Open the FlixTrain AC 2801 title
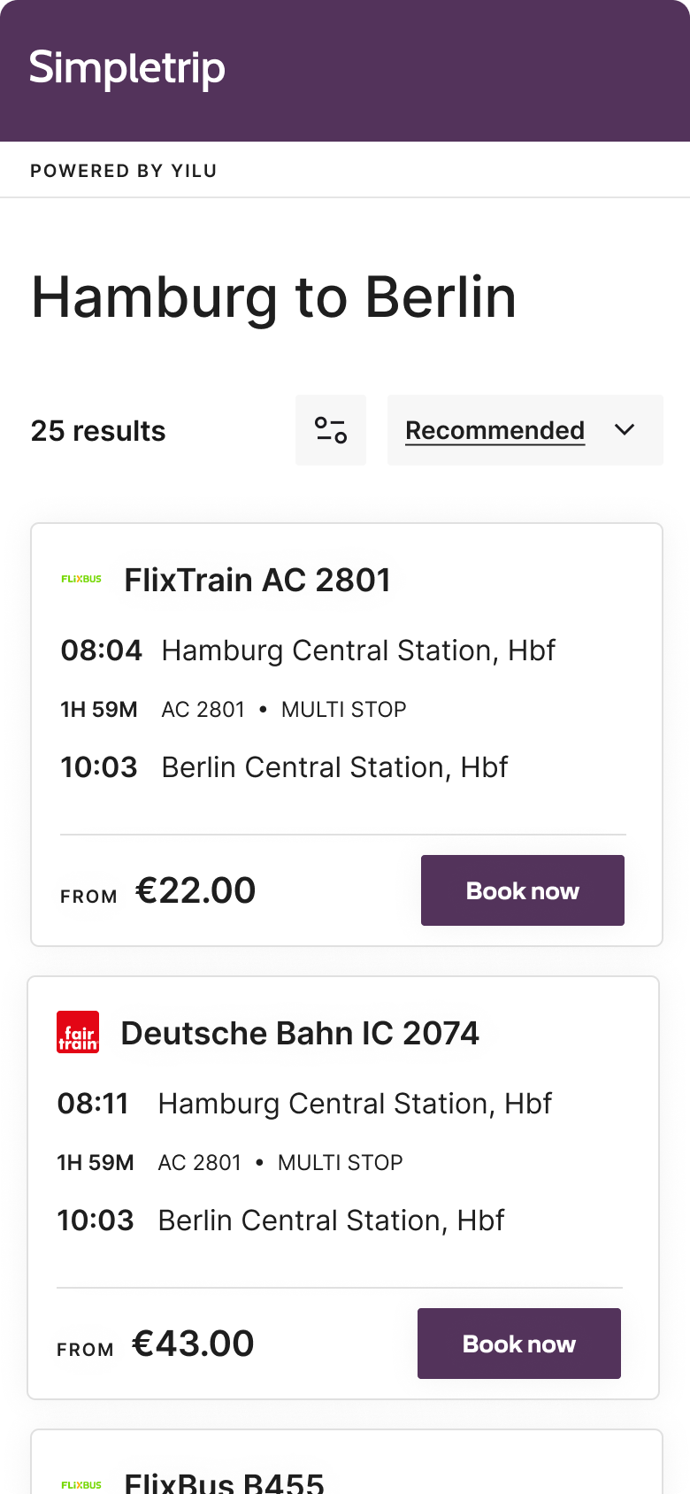 257,580
